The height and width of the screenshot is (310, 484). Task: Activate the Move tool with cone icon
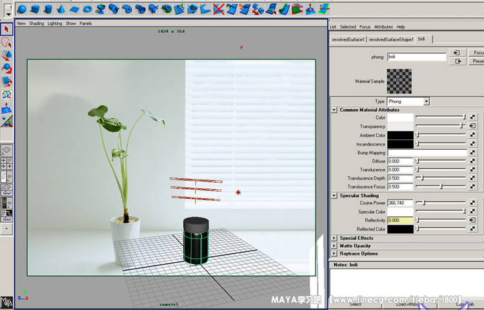click(6, 56)
